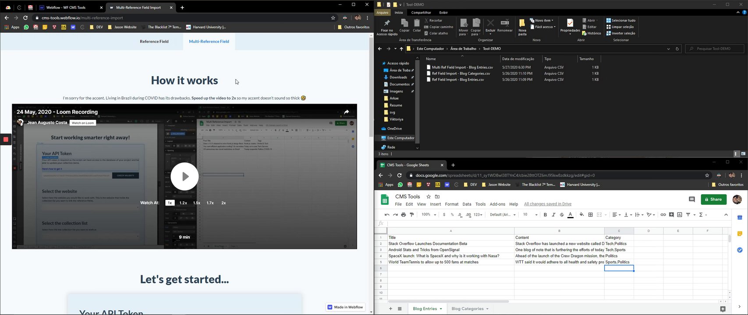748x315 pixels.
Task: Click the green Share button in Sheets
Action: 714,199
